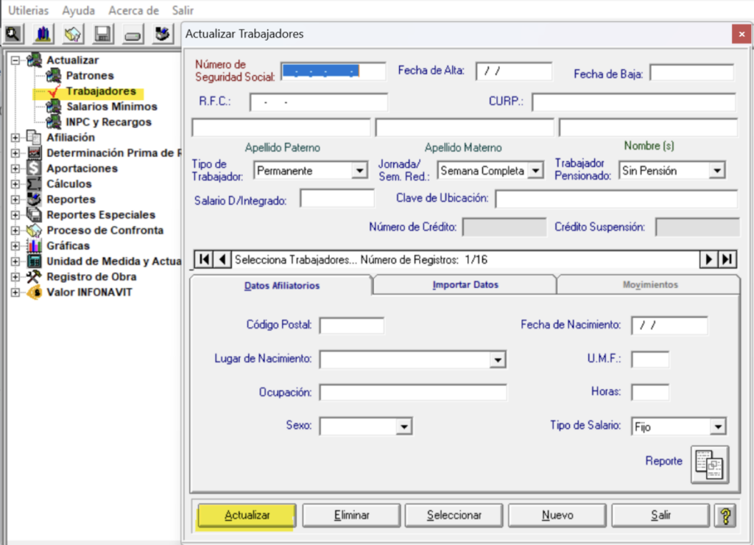Switch to the Importar Datos tab
Screen dimensions: 754x545
coord(465,285)
